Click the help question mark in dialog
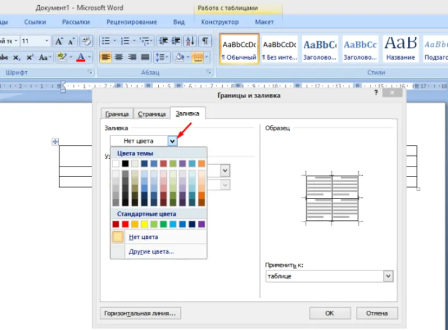 376,93
